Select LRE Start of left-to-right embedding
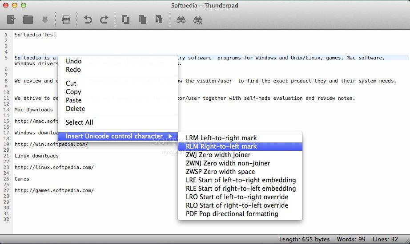 coord(240,180)
